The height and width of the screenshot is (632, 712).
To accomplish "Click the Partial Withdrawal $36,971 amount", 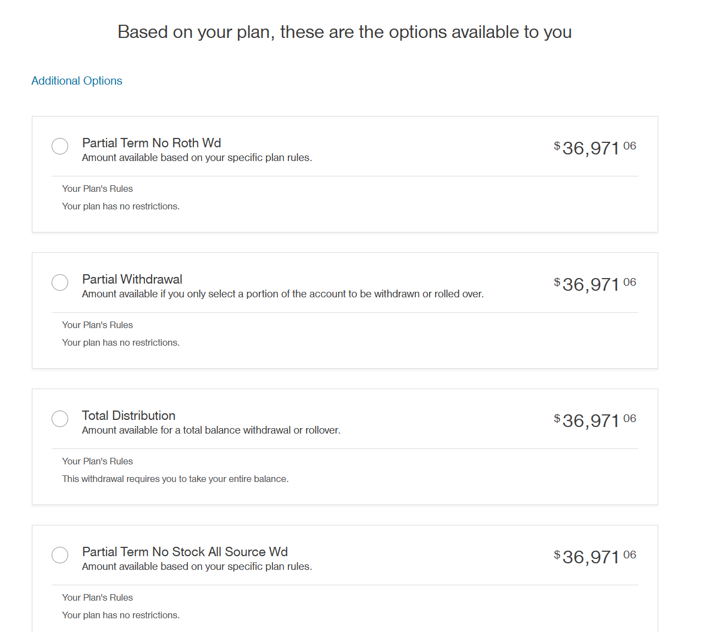I will (x=594, y=284).
